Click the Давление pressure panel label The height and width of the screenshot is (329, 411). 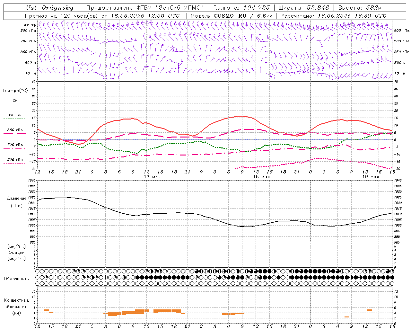click(x=17, y=199)
